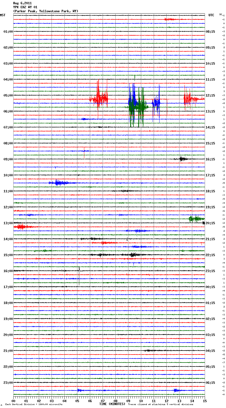Click minute '15' tick on bottom axis
226x408 pixels.
(x=205, y=401)
